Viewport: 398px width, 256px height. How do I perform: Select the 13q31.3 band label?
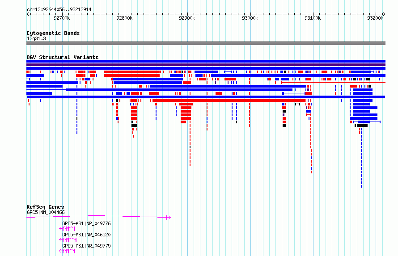36,38
